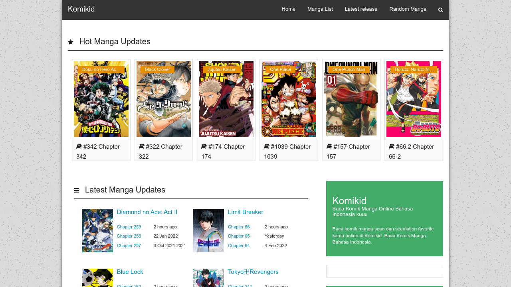This screenshot has width=511, height=287.
Task: Open the Boku no Hero Academia cover thumbnail
Action: click(x=101, y=99)
